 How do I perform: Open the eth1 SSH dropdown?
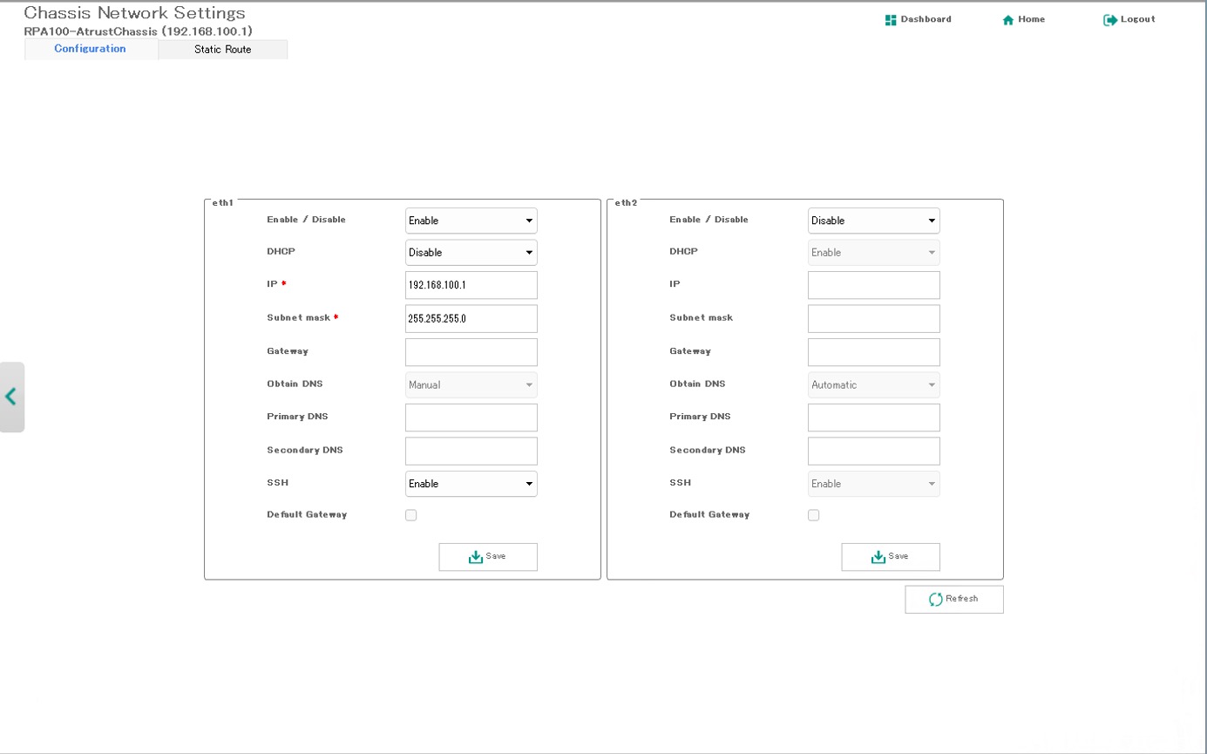(471, 484)
